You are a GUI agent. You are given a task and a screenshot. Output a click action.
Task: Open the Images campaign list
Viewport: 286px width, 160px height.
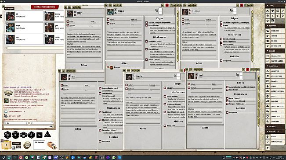click(275, 81)
